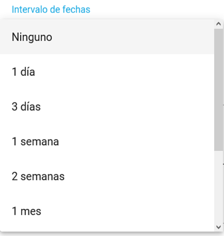Choose 1 día from the list
This screenshot has width=224, height=236.
coord(107,72)
